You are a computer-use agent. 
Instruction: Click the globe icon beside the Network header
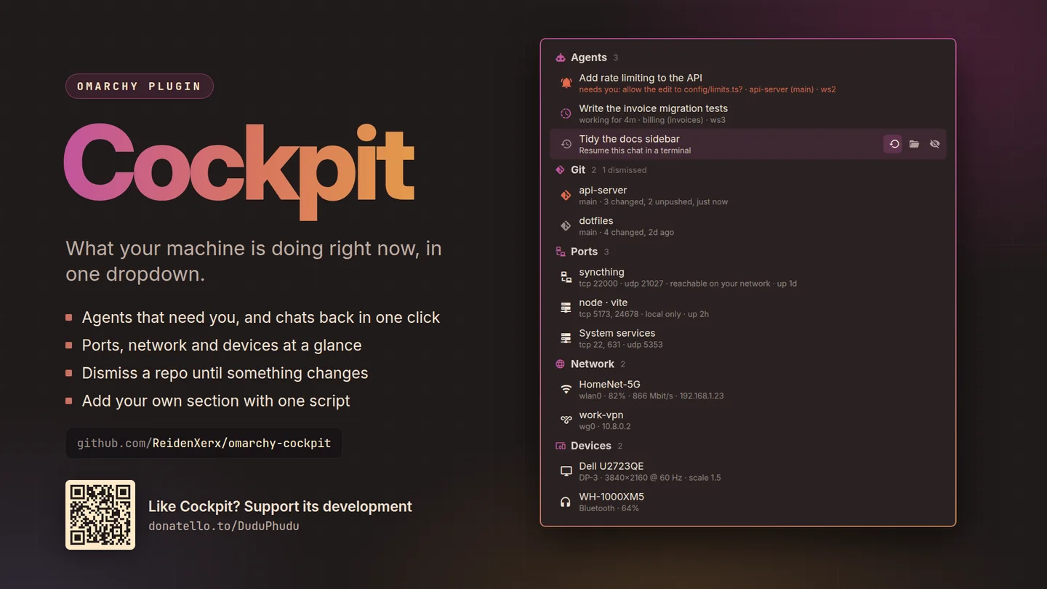561,364
